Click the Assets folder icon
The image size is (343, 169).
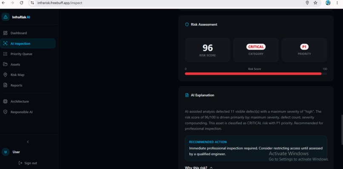coord(6,64)
